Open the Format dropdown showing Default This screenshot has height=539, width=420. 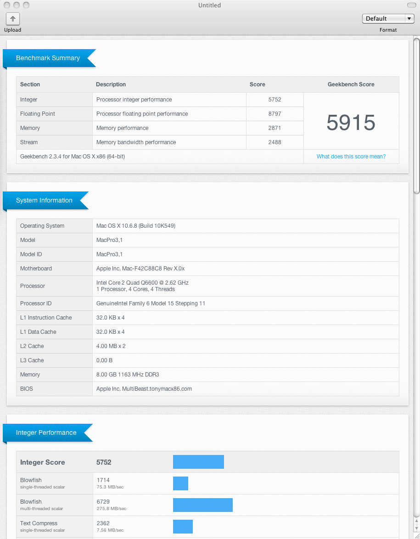pos(388,19)
